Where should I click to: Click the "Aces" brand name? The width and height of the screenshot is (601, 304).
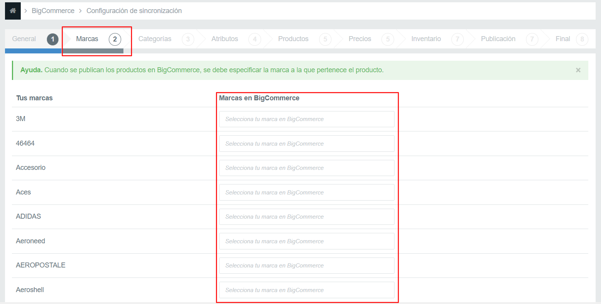(23, 192)
